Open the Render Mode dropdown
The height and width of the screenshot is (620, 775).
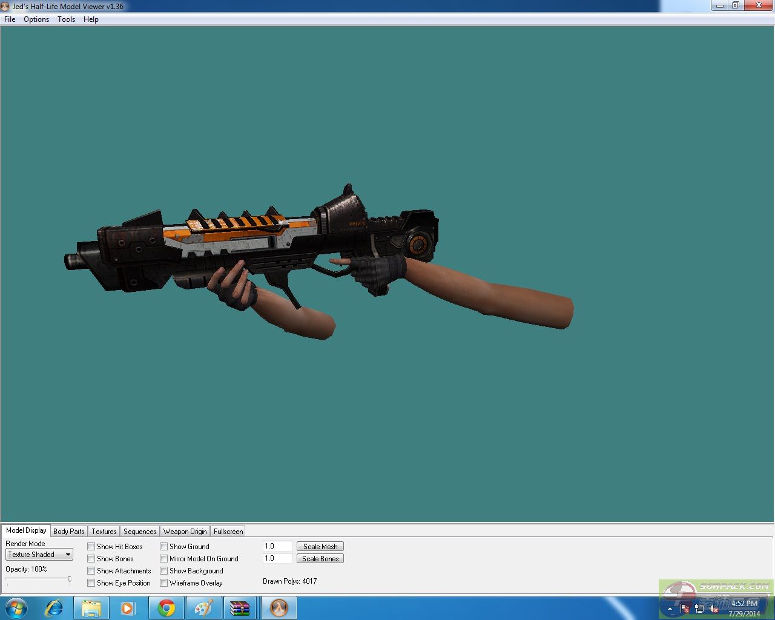click(39, 555)
